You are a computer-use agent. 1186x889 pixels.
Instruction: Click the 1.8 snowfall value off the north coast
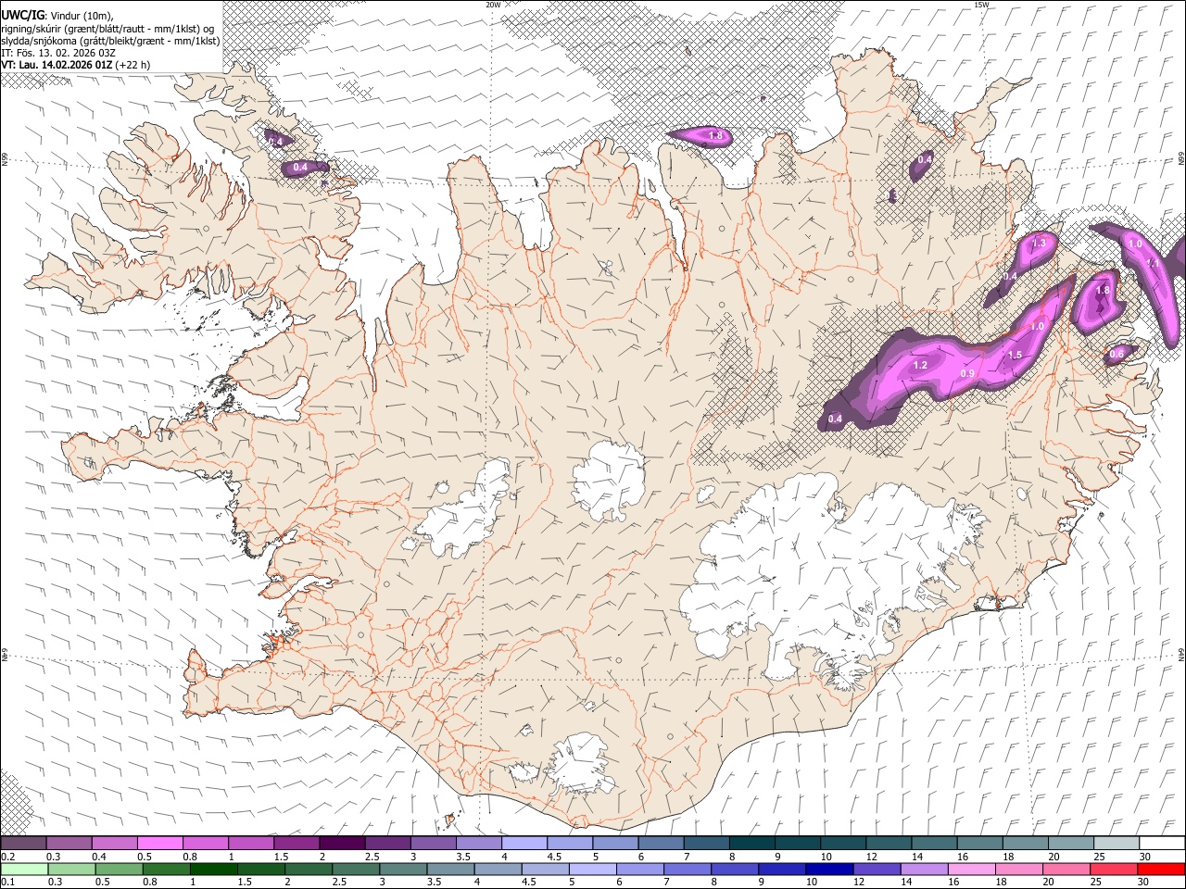[x=715, y=136]
